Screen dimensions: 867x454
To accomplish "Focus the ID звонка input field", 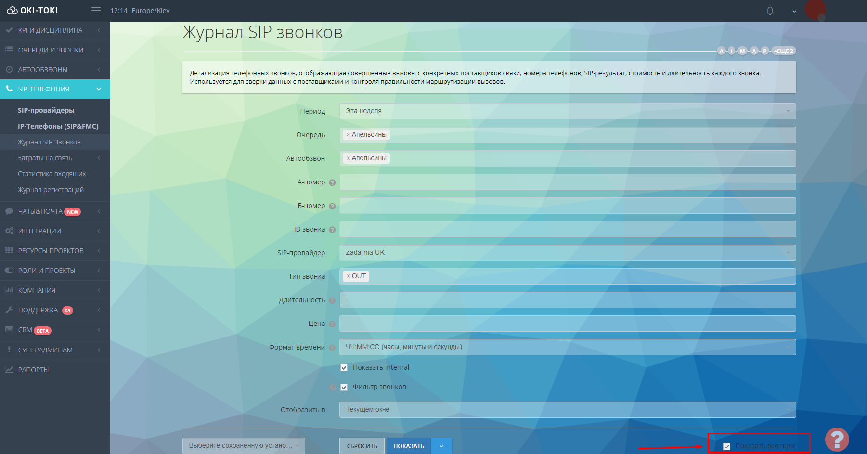I will click(568, 229).
